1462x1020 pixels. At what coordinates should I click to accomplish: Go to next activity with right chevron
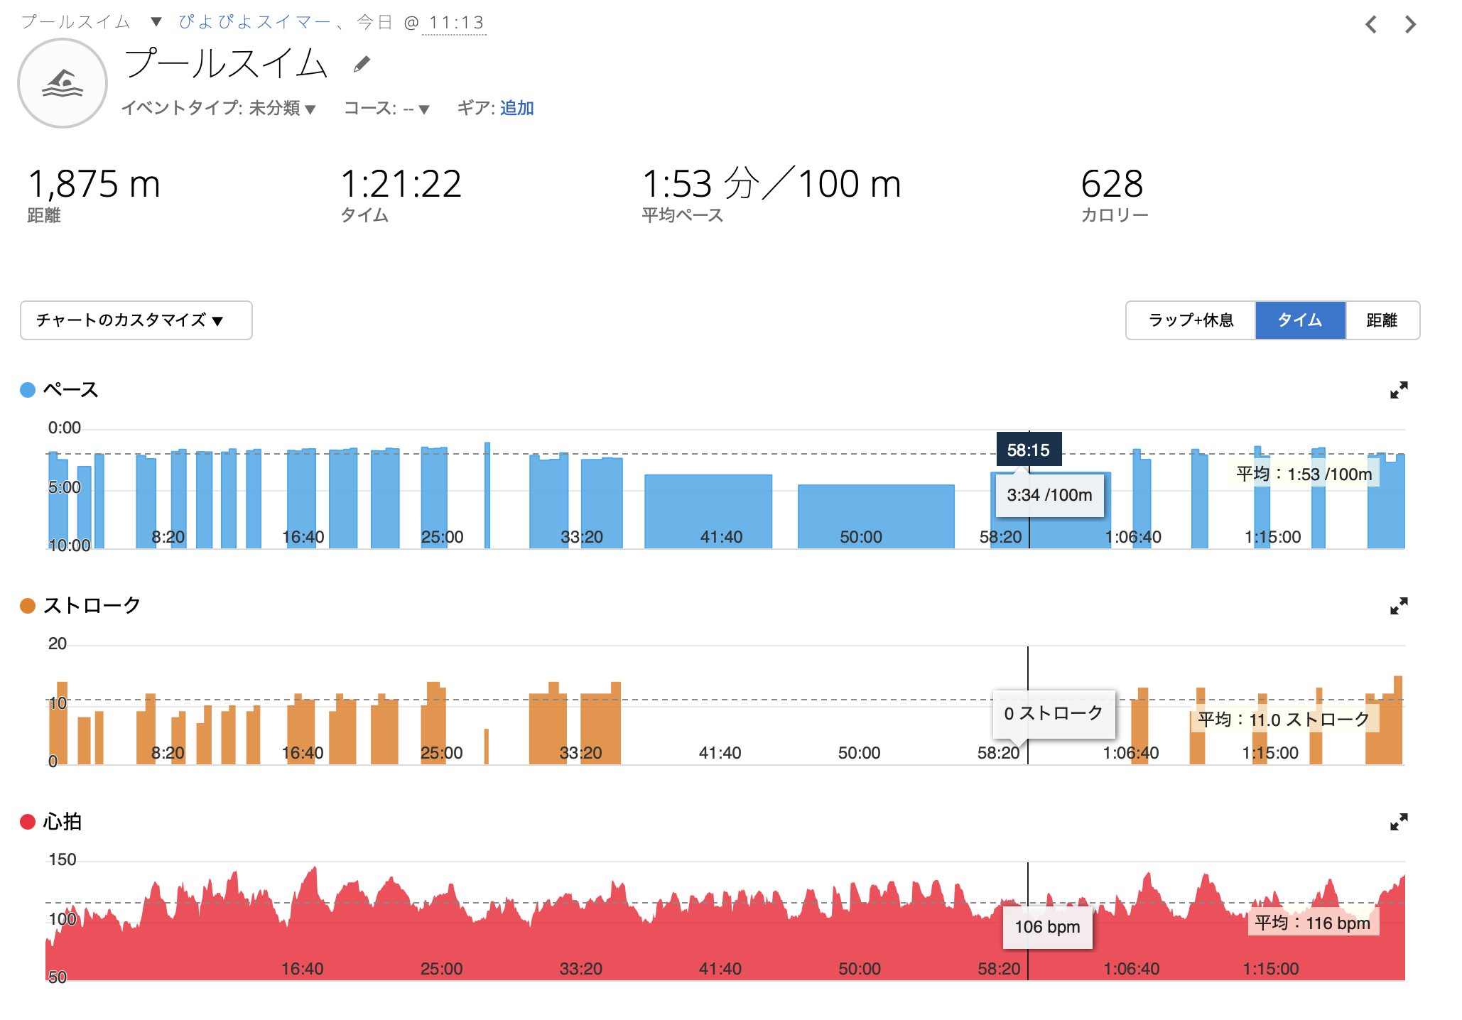1411,25
